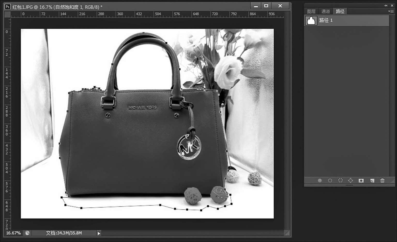
Task: Click the Photoshop Ps icon in title bar
Action: [x=7, y=7]
